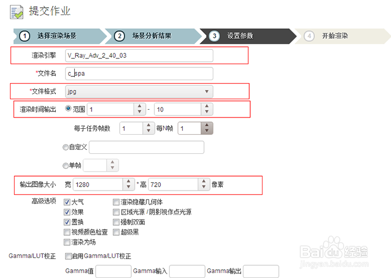Go to step 4 开始渲染
The height and width of the screenshot is (278, 391).
coord(342,36)
